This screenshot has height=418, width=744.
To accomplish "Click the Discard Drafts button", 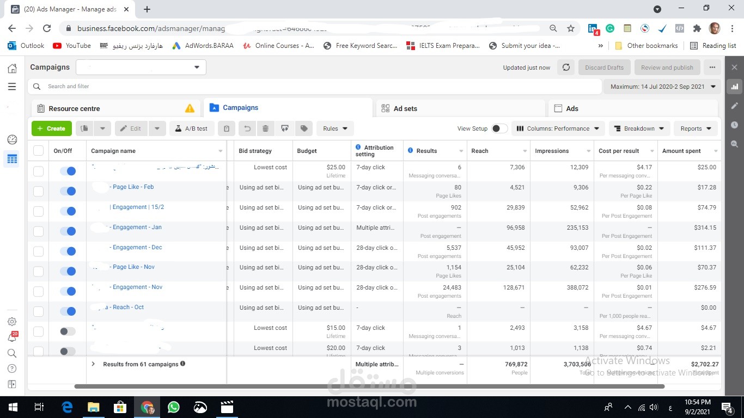I will pyautogui.click(x=604, y=67).
